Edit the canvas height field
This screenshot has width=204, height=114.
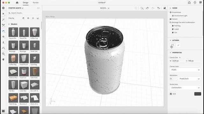(x=194, y=61)
